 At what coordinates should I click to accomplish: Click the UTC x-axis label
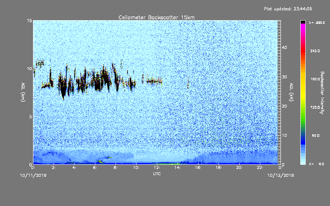click(157, 173)
